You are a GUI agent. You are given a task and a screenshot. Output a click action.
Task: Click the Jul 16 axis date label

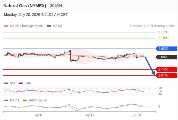click(39, 115)
